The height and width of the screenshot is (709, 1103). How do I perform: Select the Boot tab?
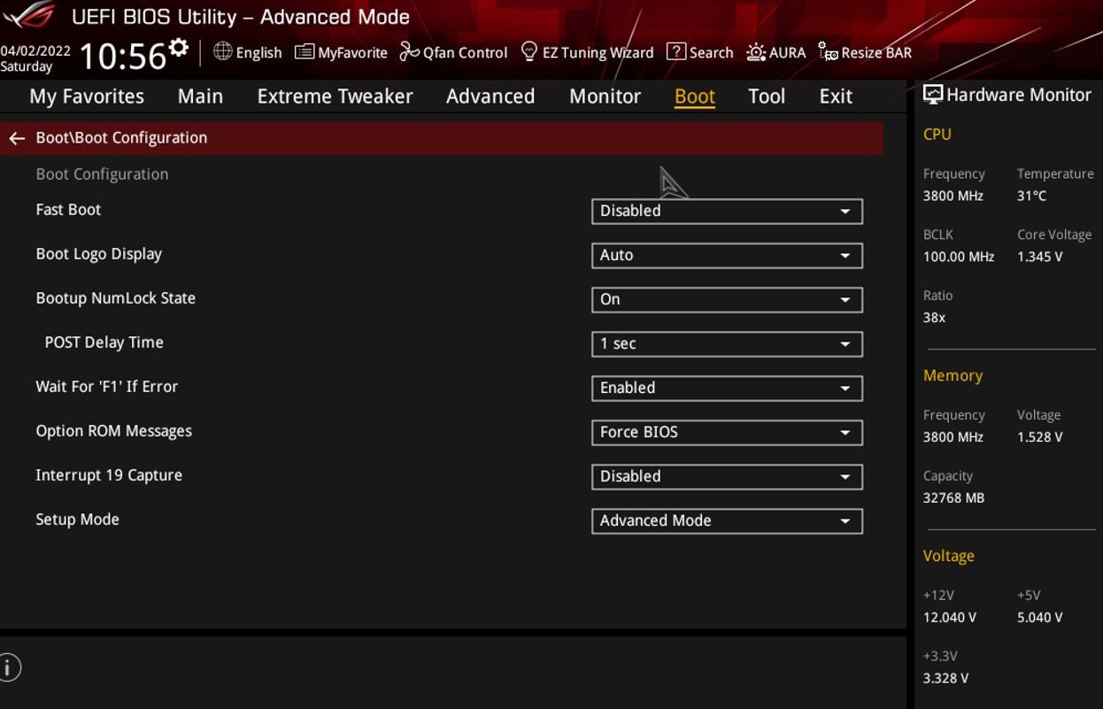click(695, 96)
